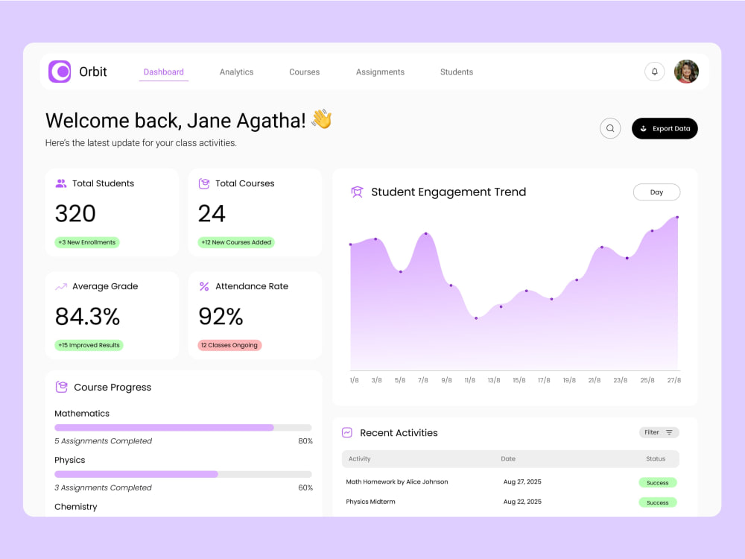Click Success status for Physics Midterm
The height and width of the screenshot is (559, 745).
coord(658,502)
